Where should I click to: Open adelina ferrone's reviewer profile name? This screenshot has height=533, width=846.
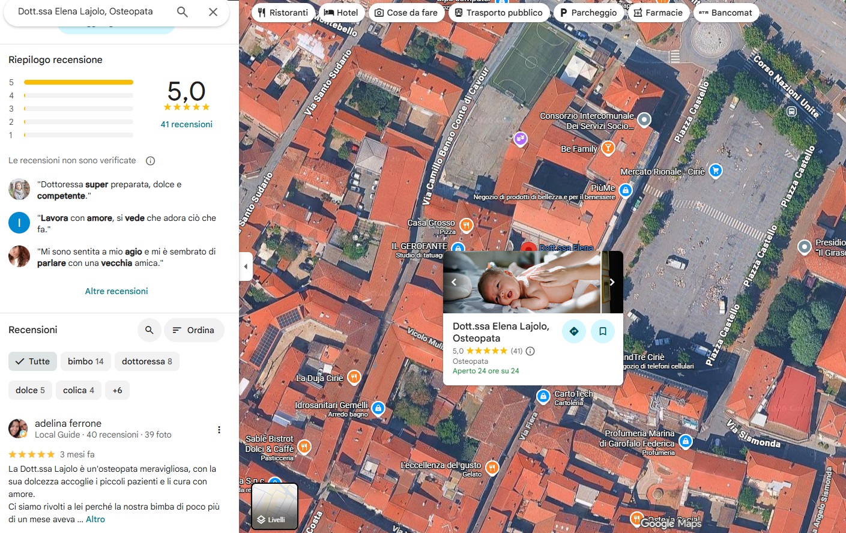tap(68, 423)
